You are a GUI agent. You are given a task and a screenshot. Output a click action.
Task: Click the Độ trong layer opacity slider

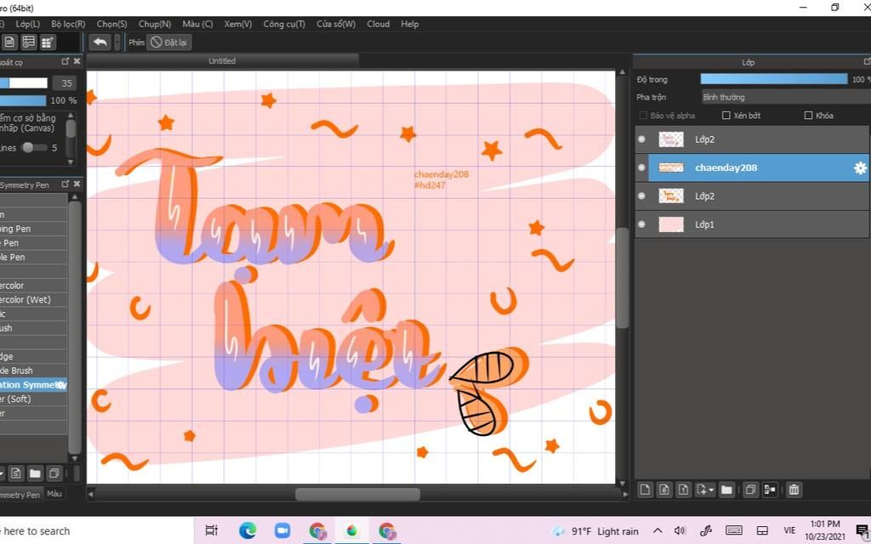[x=774, y=79]
